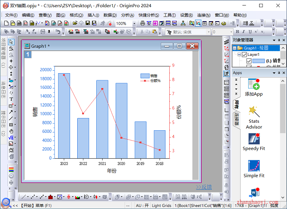Image resolution: width=287 pixels, height=209 pixels.
Task: Toggle the 销售 plot visibility checkbox
Action: 249,61
